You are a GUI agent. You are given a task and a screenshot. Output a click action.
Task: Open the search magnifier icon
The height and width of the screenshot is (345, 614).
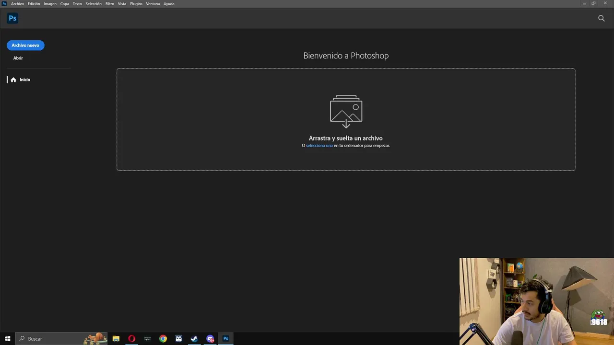coord(602,18)
